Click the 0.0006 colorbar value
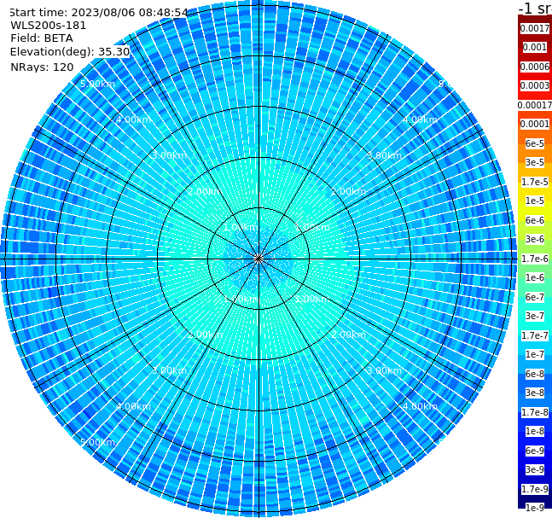The height and width of the screenshot is (518, 552). click(535, 67)
